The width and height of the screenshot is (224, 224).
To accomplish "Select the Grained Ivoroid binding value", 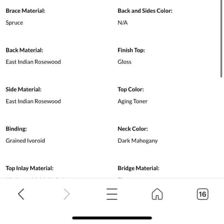I will (x=25, y=141).
